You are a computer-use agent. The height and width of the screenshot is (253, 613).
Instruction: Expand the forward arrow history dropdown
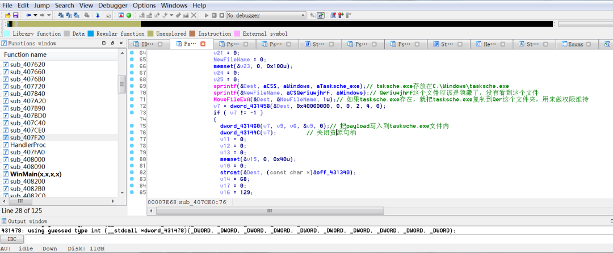pyautogui.click(x=49, y=15)
